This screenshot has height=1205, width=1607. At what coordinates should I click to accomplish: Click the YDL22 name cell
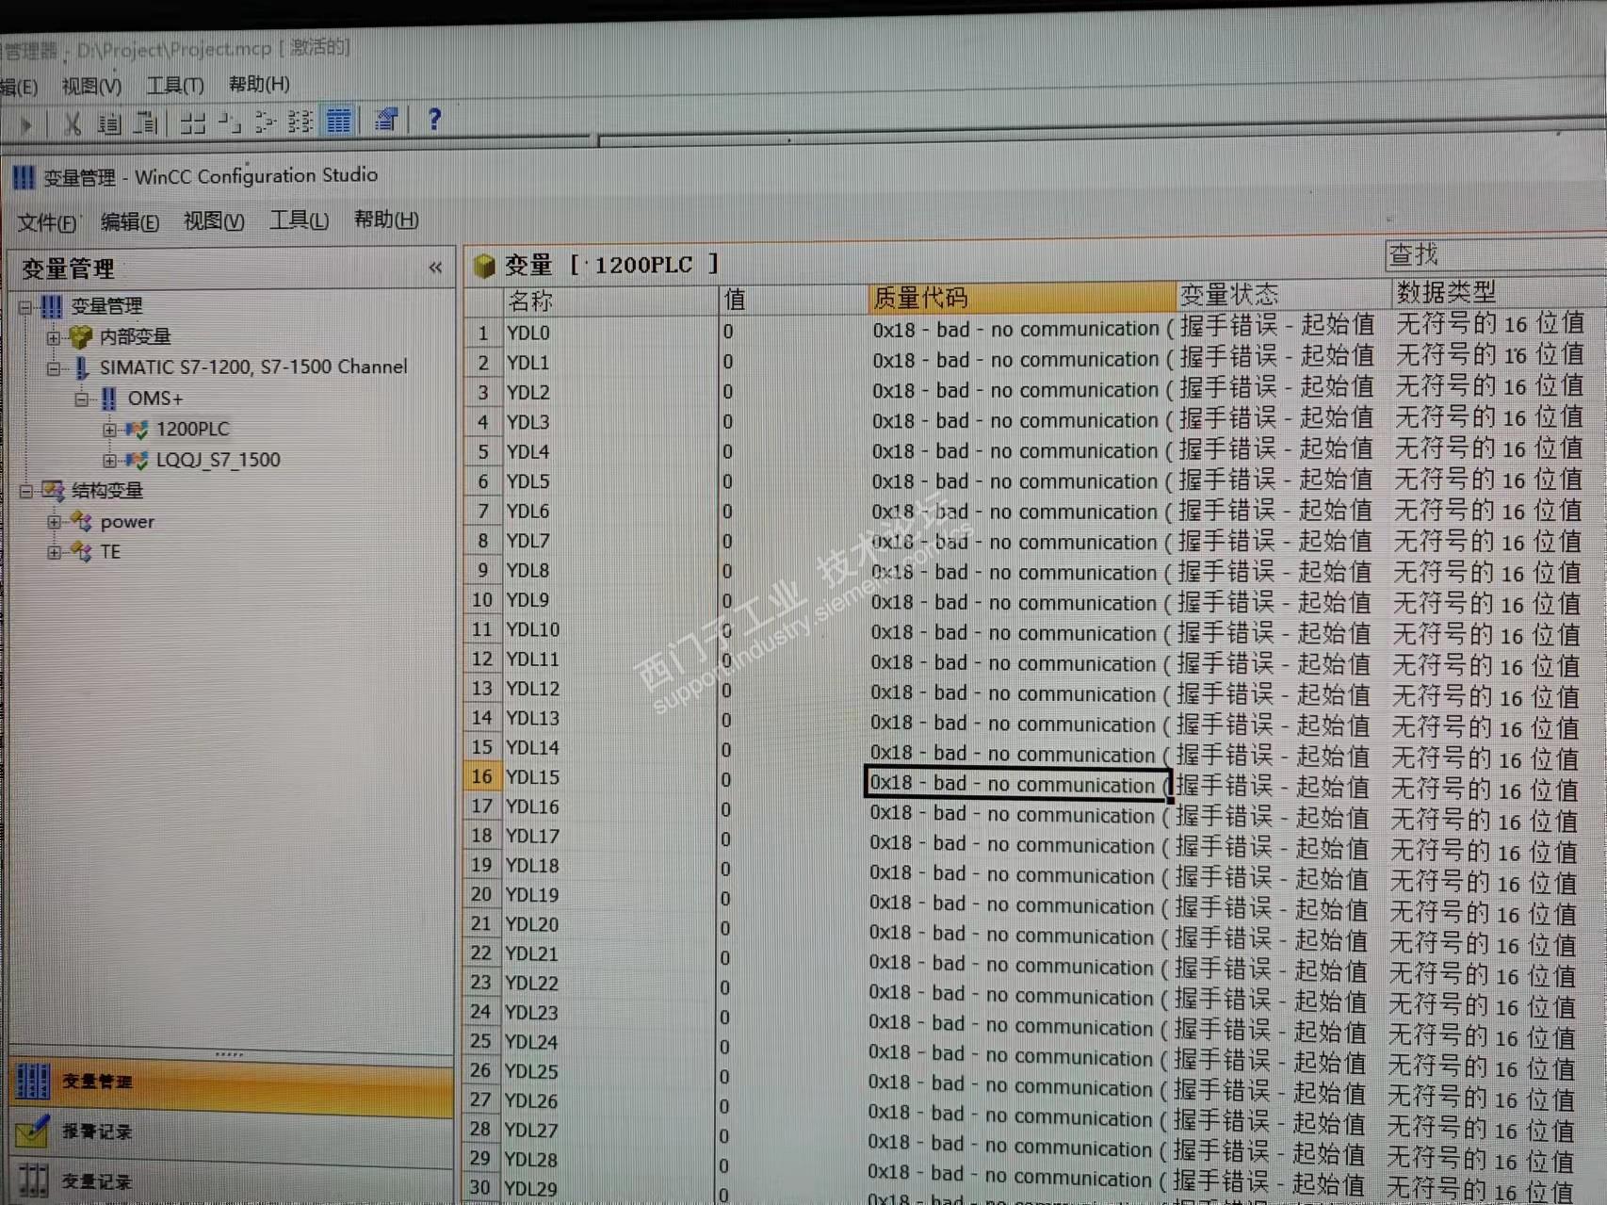tap(609, 983)
